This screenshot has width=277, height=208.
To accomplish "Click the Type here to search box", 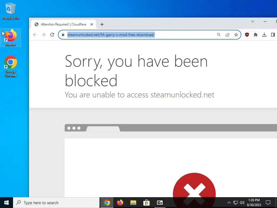I will (x=56, y=203).
